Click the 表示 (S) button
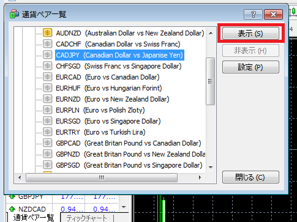This screenshot has height=222, width=297. point(250,33)
